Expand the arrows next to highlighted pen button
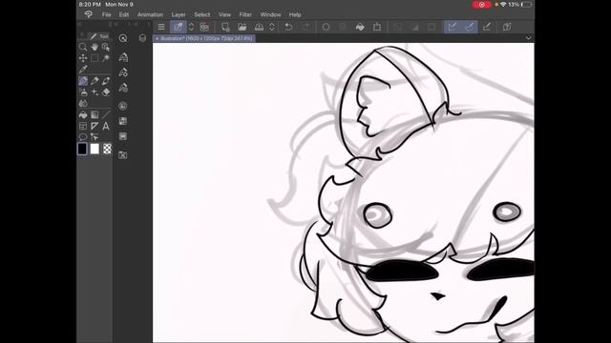The height and width of the screenshot is (343, 611). coord(191,27)
